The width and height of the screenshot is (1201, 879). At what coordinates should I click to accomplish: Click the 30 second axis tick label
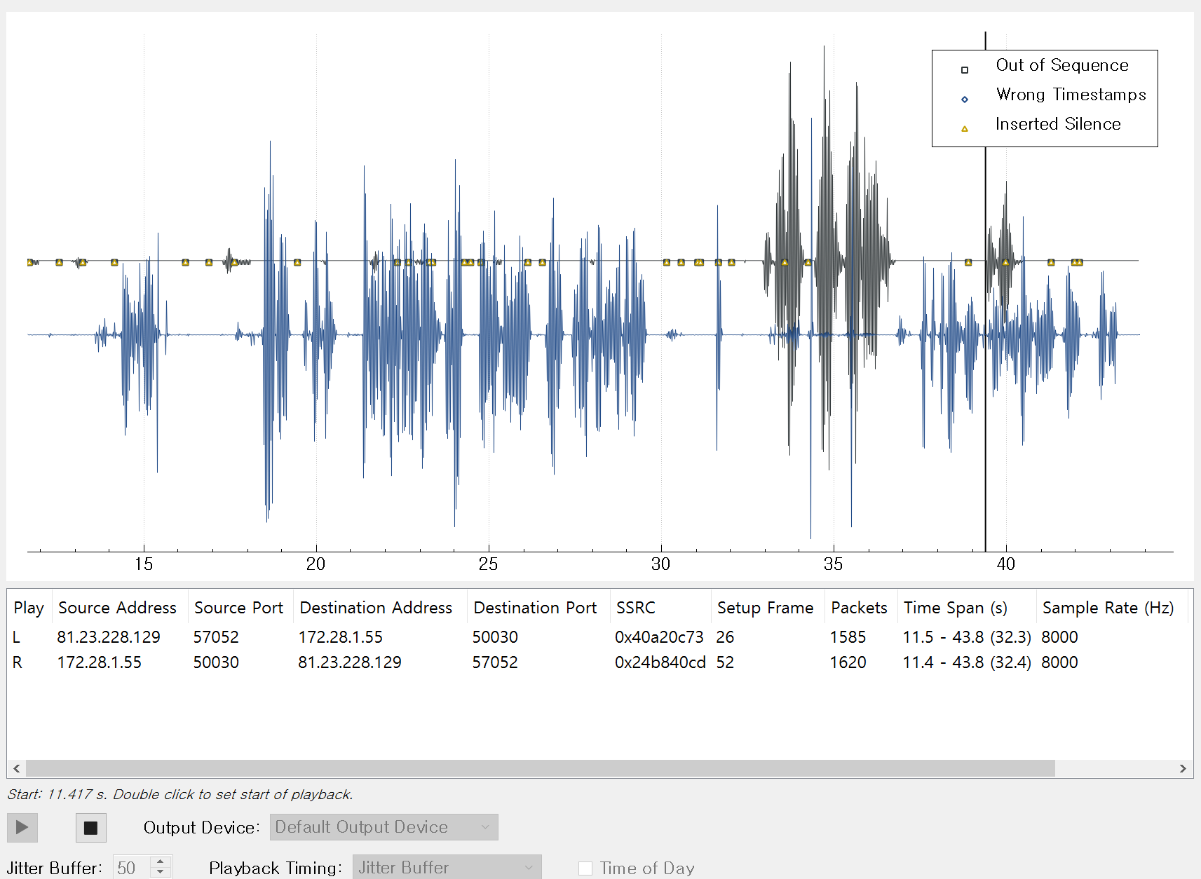coord(660,564)
